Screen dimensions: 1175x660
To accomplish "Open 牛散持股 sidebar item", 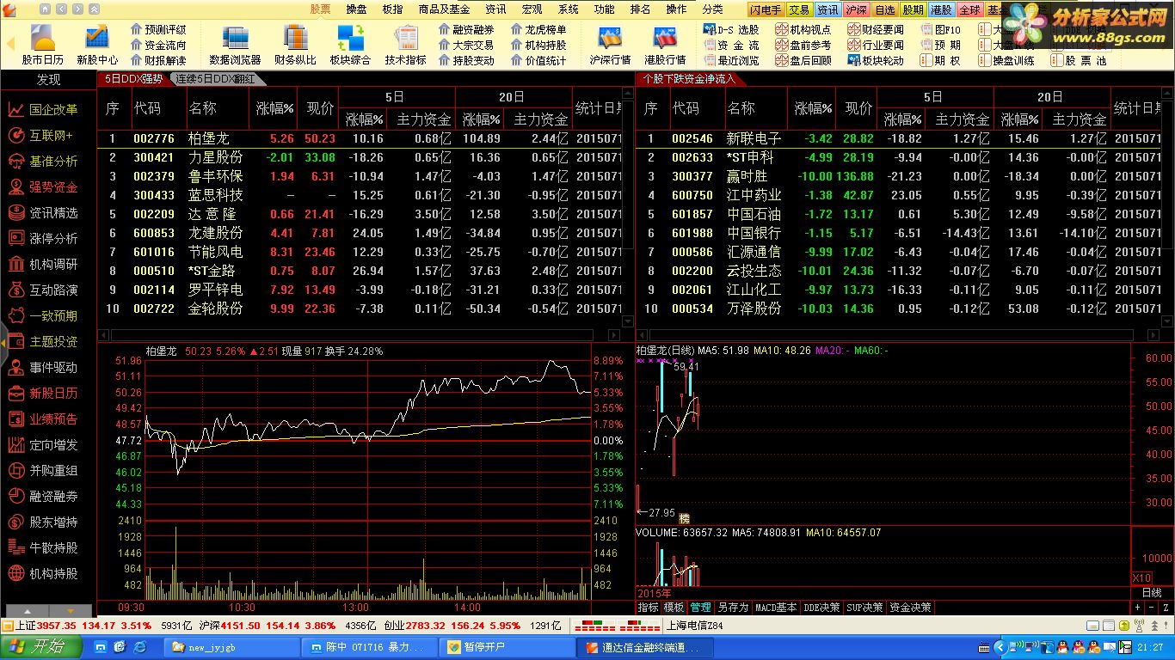I will [x=45, y=547].
